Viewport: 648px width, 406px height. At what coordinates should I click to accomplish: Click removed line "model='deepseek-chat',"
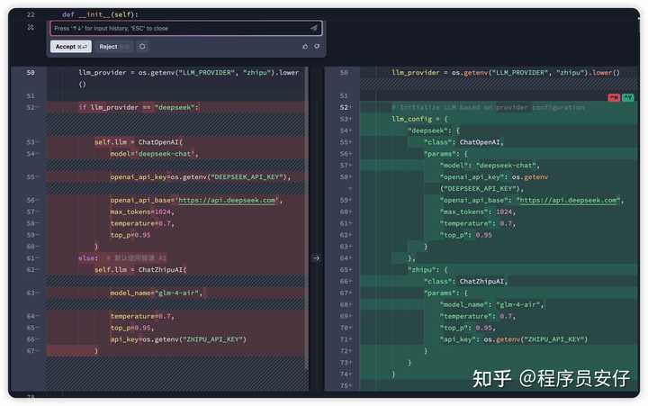(x=154, y=154)
